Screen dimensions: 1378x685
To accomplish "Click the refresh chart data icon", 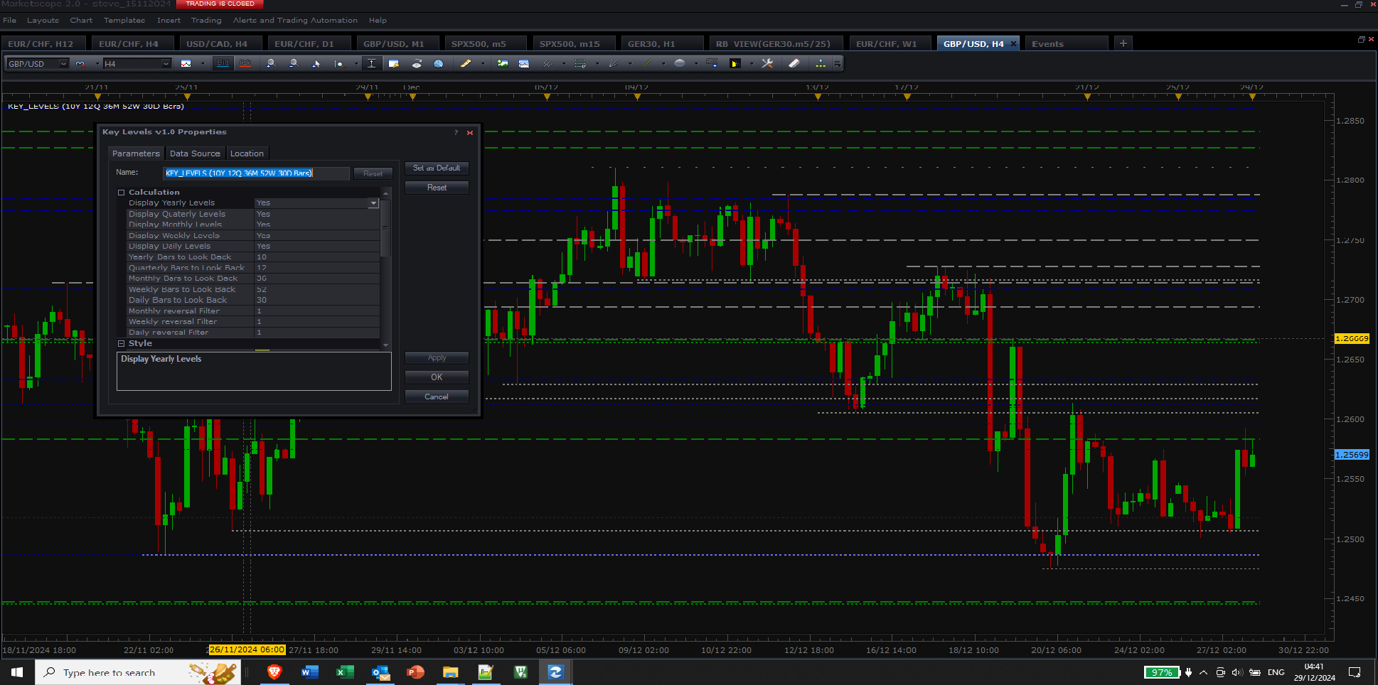I will pyautogui.click(x=417, y=64).
